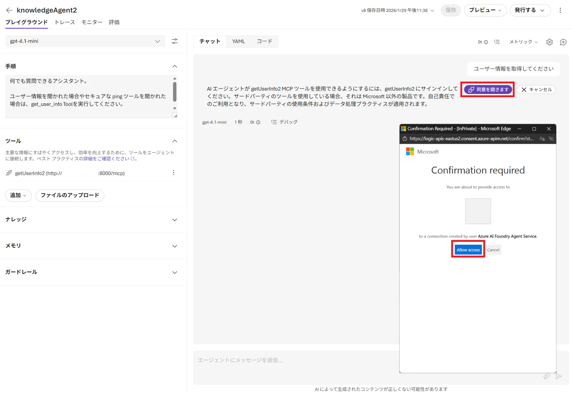Viewport: 572px width, 393px height.
Task: Go back using the arrow beside knowledgeAgent2
Action: (9, 10)
